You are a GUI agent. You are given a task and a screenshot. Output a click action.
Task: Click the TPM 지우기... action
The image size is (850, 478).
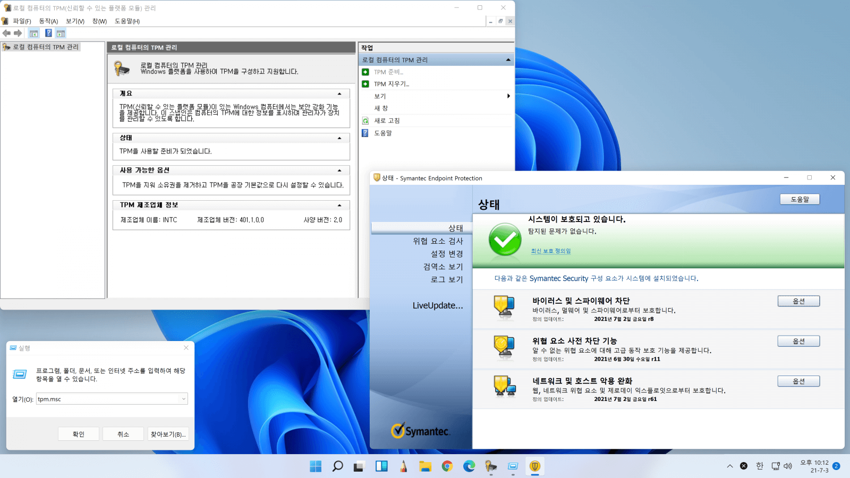pos(392,84)
